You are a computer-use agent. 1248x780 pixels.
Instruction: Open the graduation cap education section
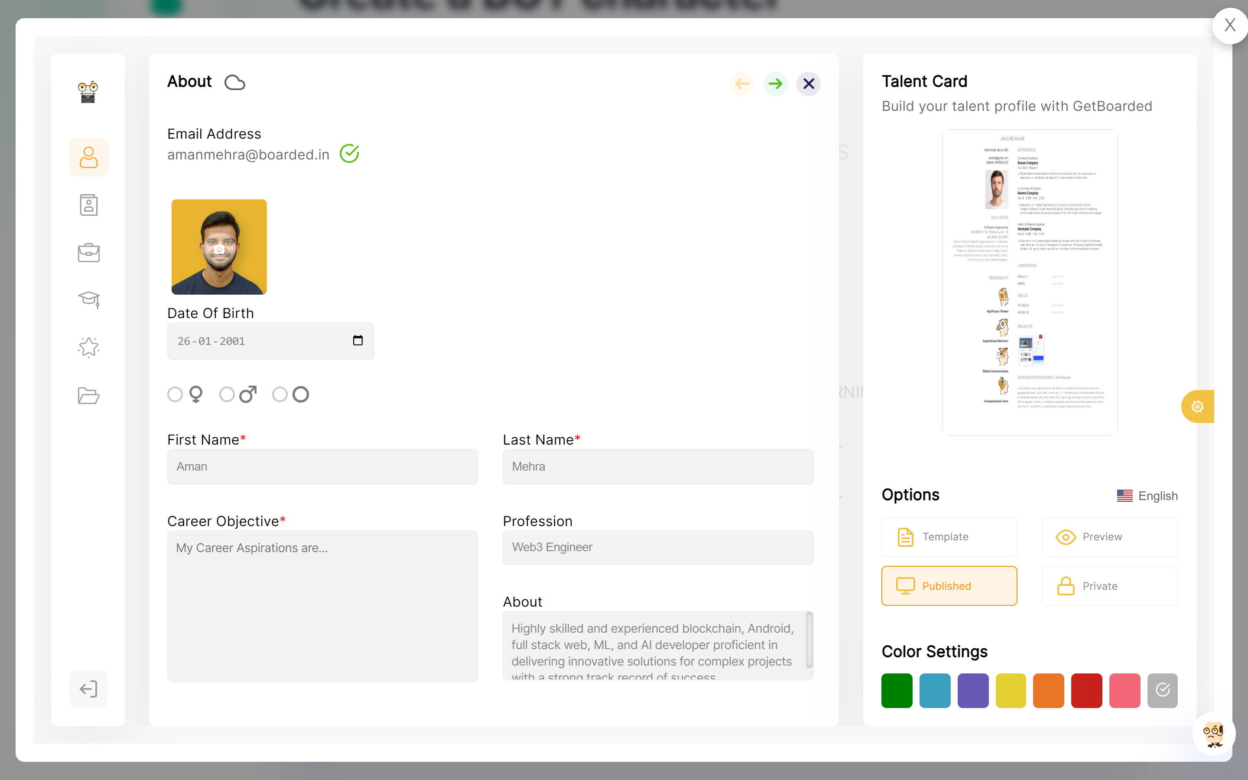(x=89, y=299)
